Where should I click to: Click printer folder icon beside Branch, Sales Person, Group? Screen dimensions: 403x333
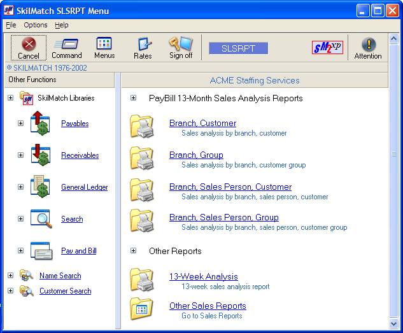coord(142,220)
